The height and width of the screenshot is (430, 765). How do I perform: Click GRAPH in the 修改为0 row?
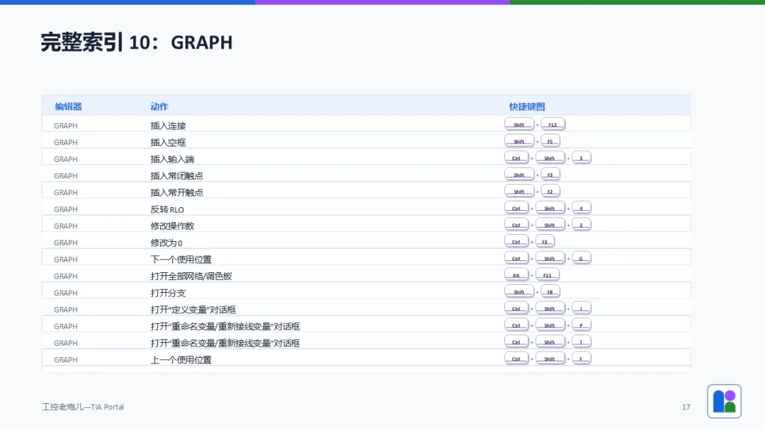click(65, 243)
